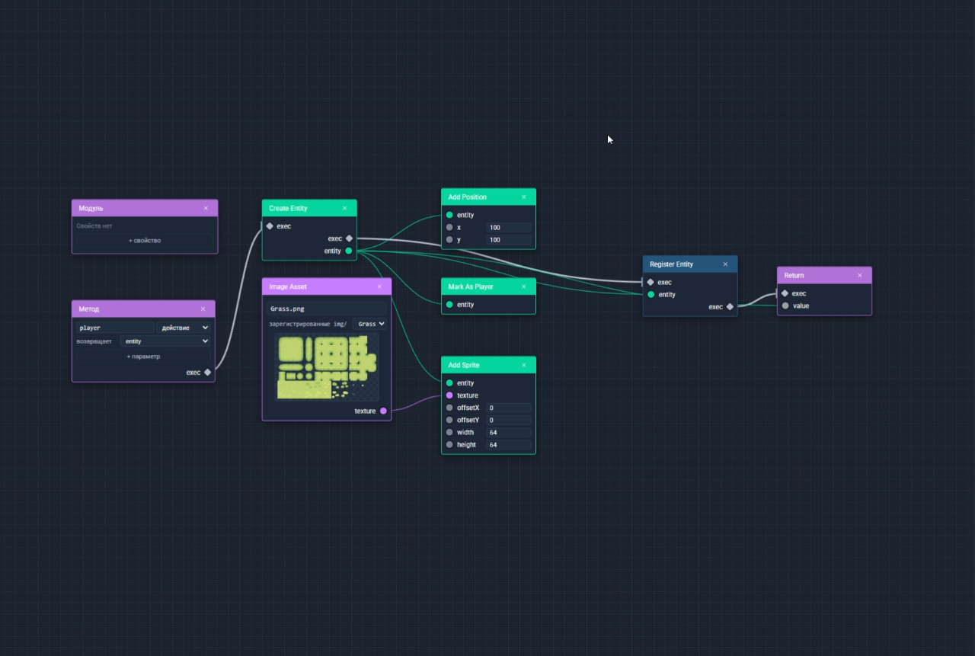Click the height value field in Add Sprite
975x656 pixels.
pos(509,444)
